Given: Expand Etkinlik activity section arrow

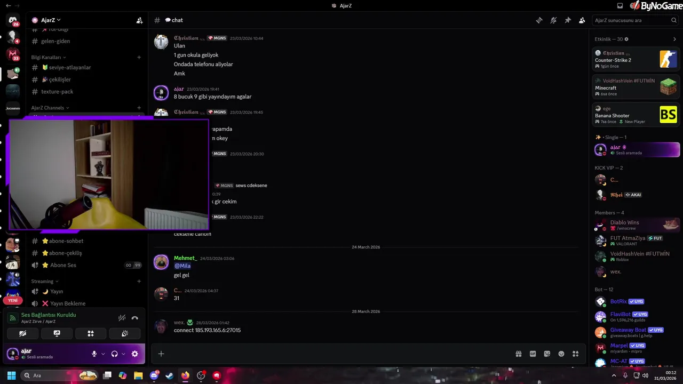Looking at the screenshot, I should tap(674, 39).
